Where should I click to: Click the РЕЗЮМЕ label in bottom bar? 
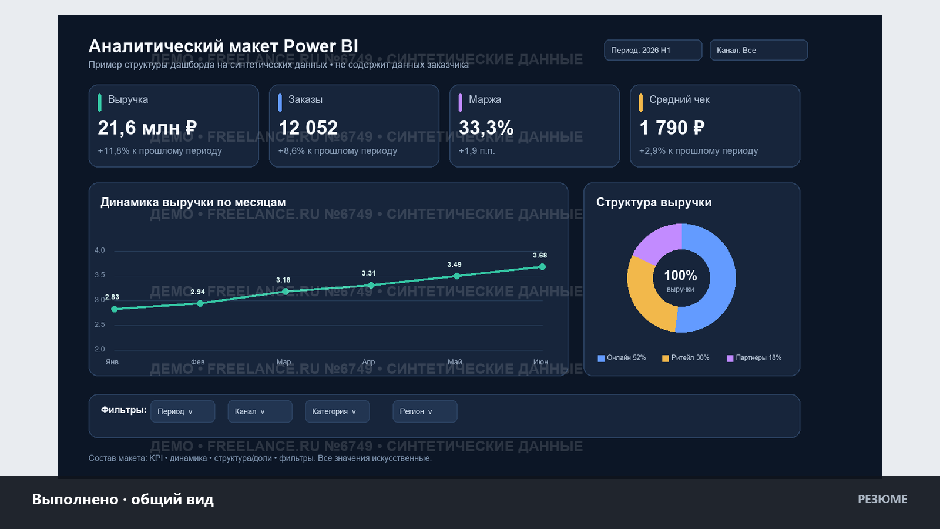(x=882, y=499)
